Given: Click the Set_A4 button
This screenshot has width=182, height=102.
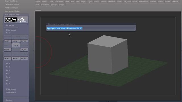Looking at the screenshot, I should click(24, 50).
